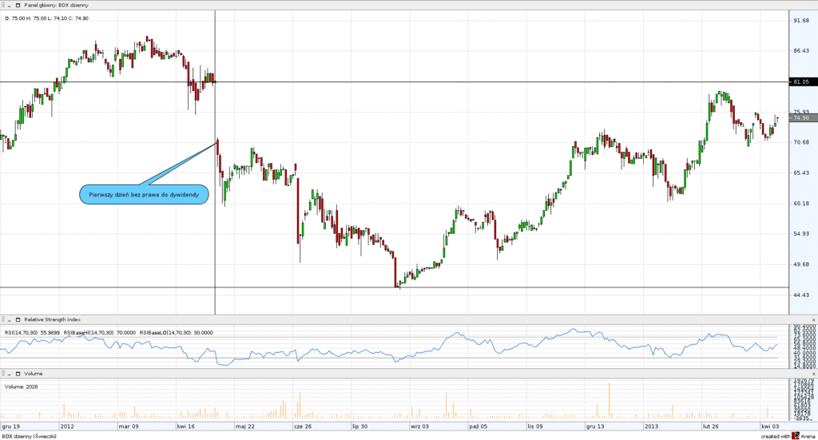Click the Arena logo icon
Screen dimensions: 818x440
pos(795,435)
